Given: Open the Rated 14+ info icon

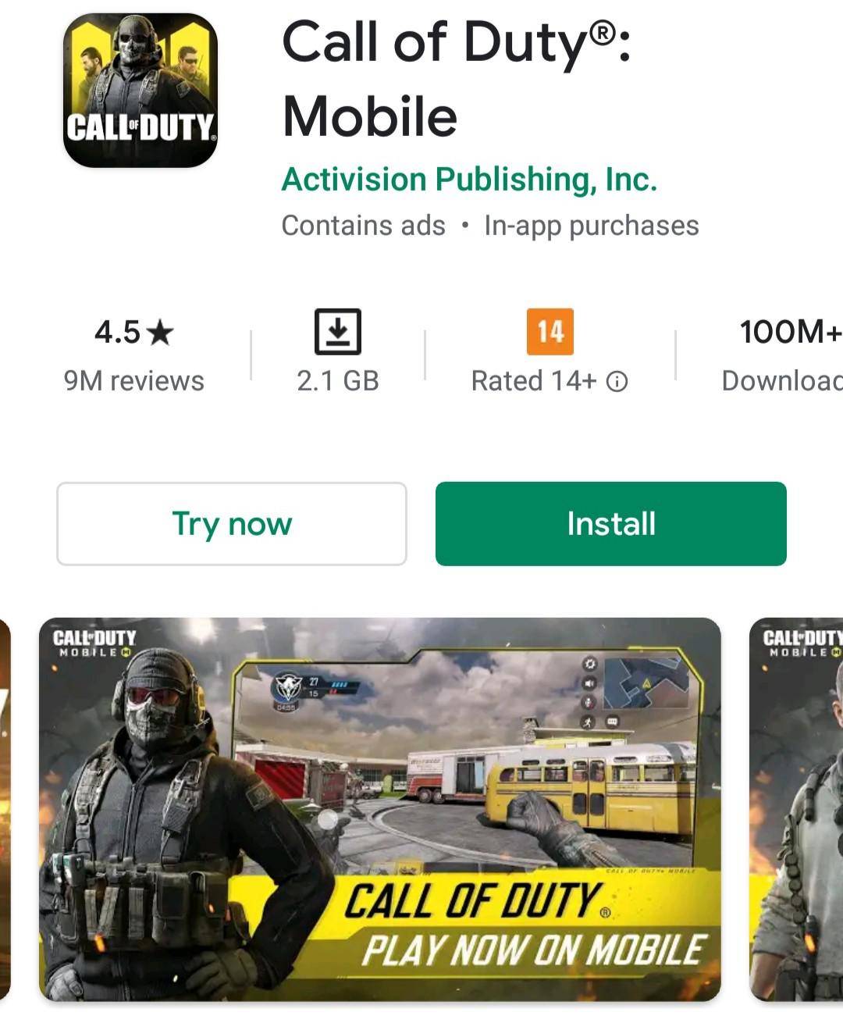Looking at the screenshot, I should [x=617, y=381].
